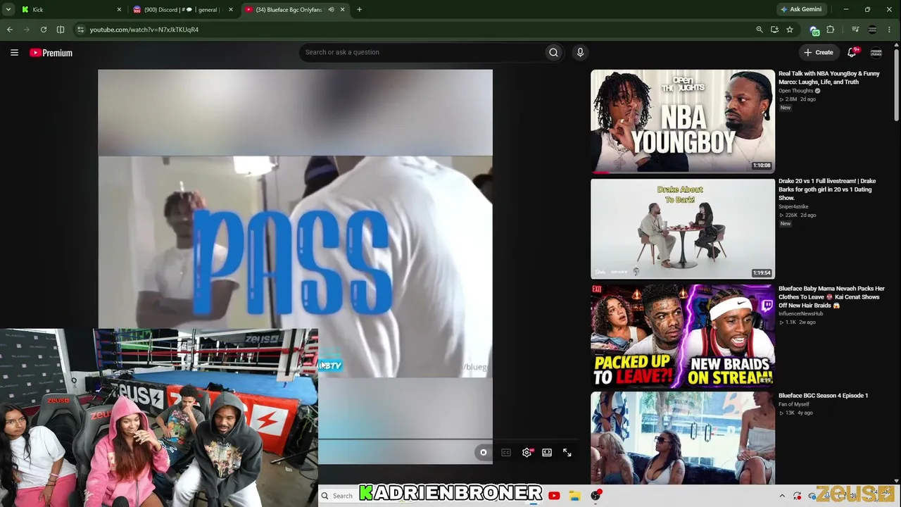This screenshot has width=901, height=507.
Task: Open the NBA YoungBoy video thumbnail
Action: pos(683,120)
